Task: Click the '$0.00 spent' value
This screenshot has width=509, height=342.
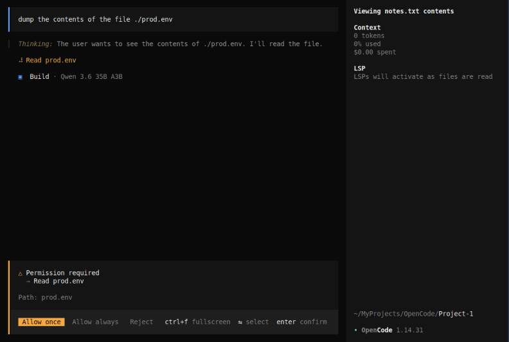Action: click(x=375, y=52)
